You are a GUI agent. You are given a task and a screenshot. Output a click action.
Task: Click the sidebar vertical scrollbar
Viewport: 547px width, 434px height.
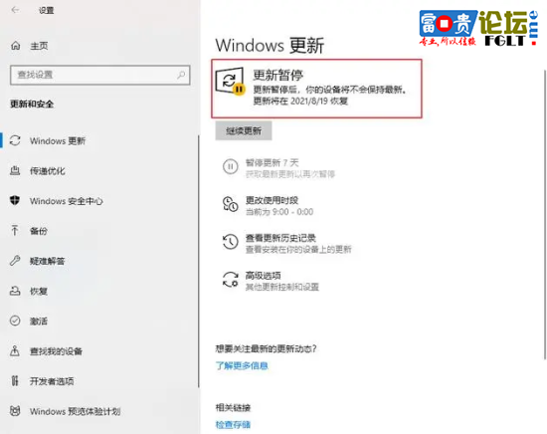tap(199, 261)
